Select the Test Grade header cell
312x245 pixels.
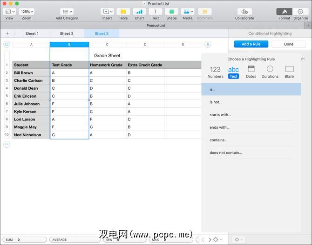click(69, 65)
